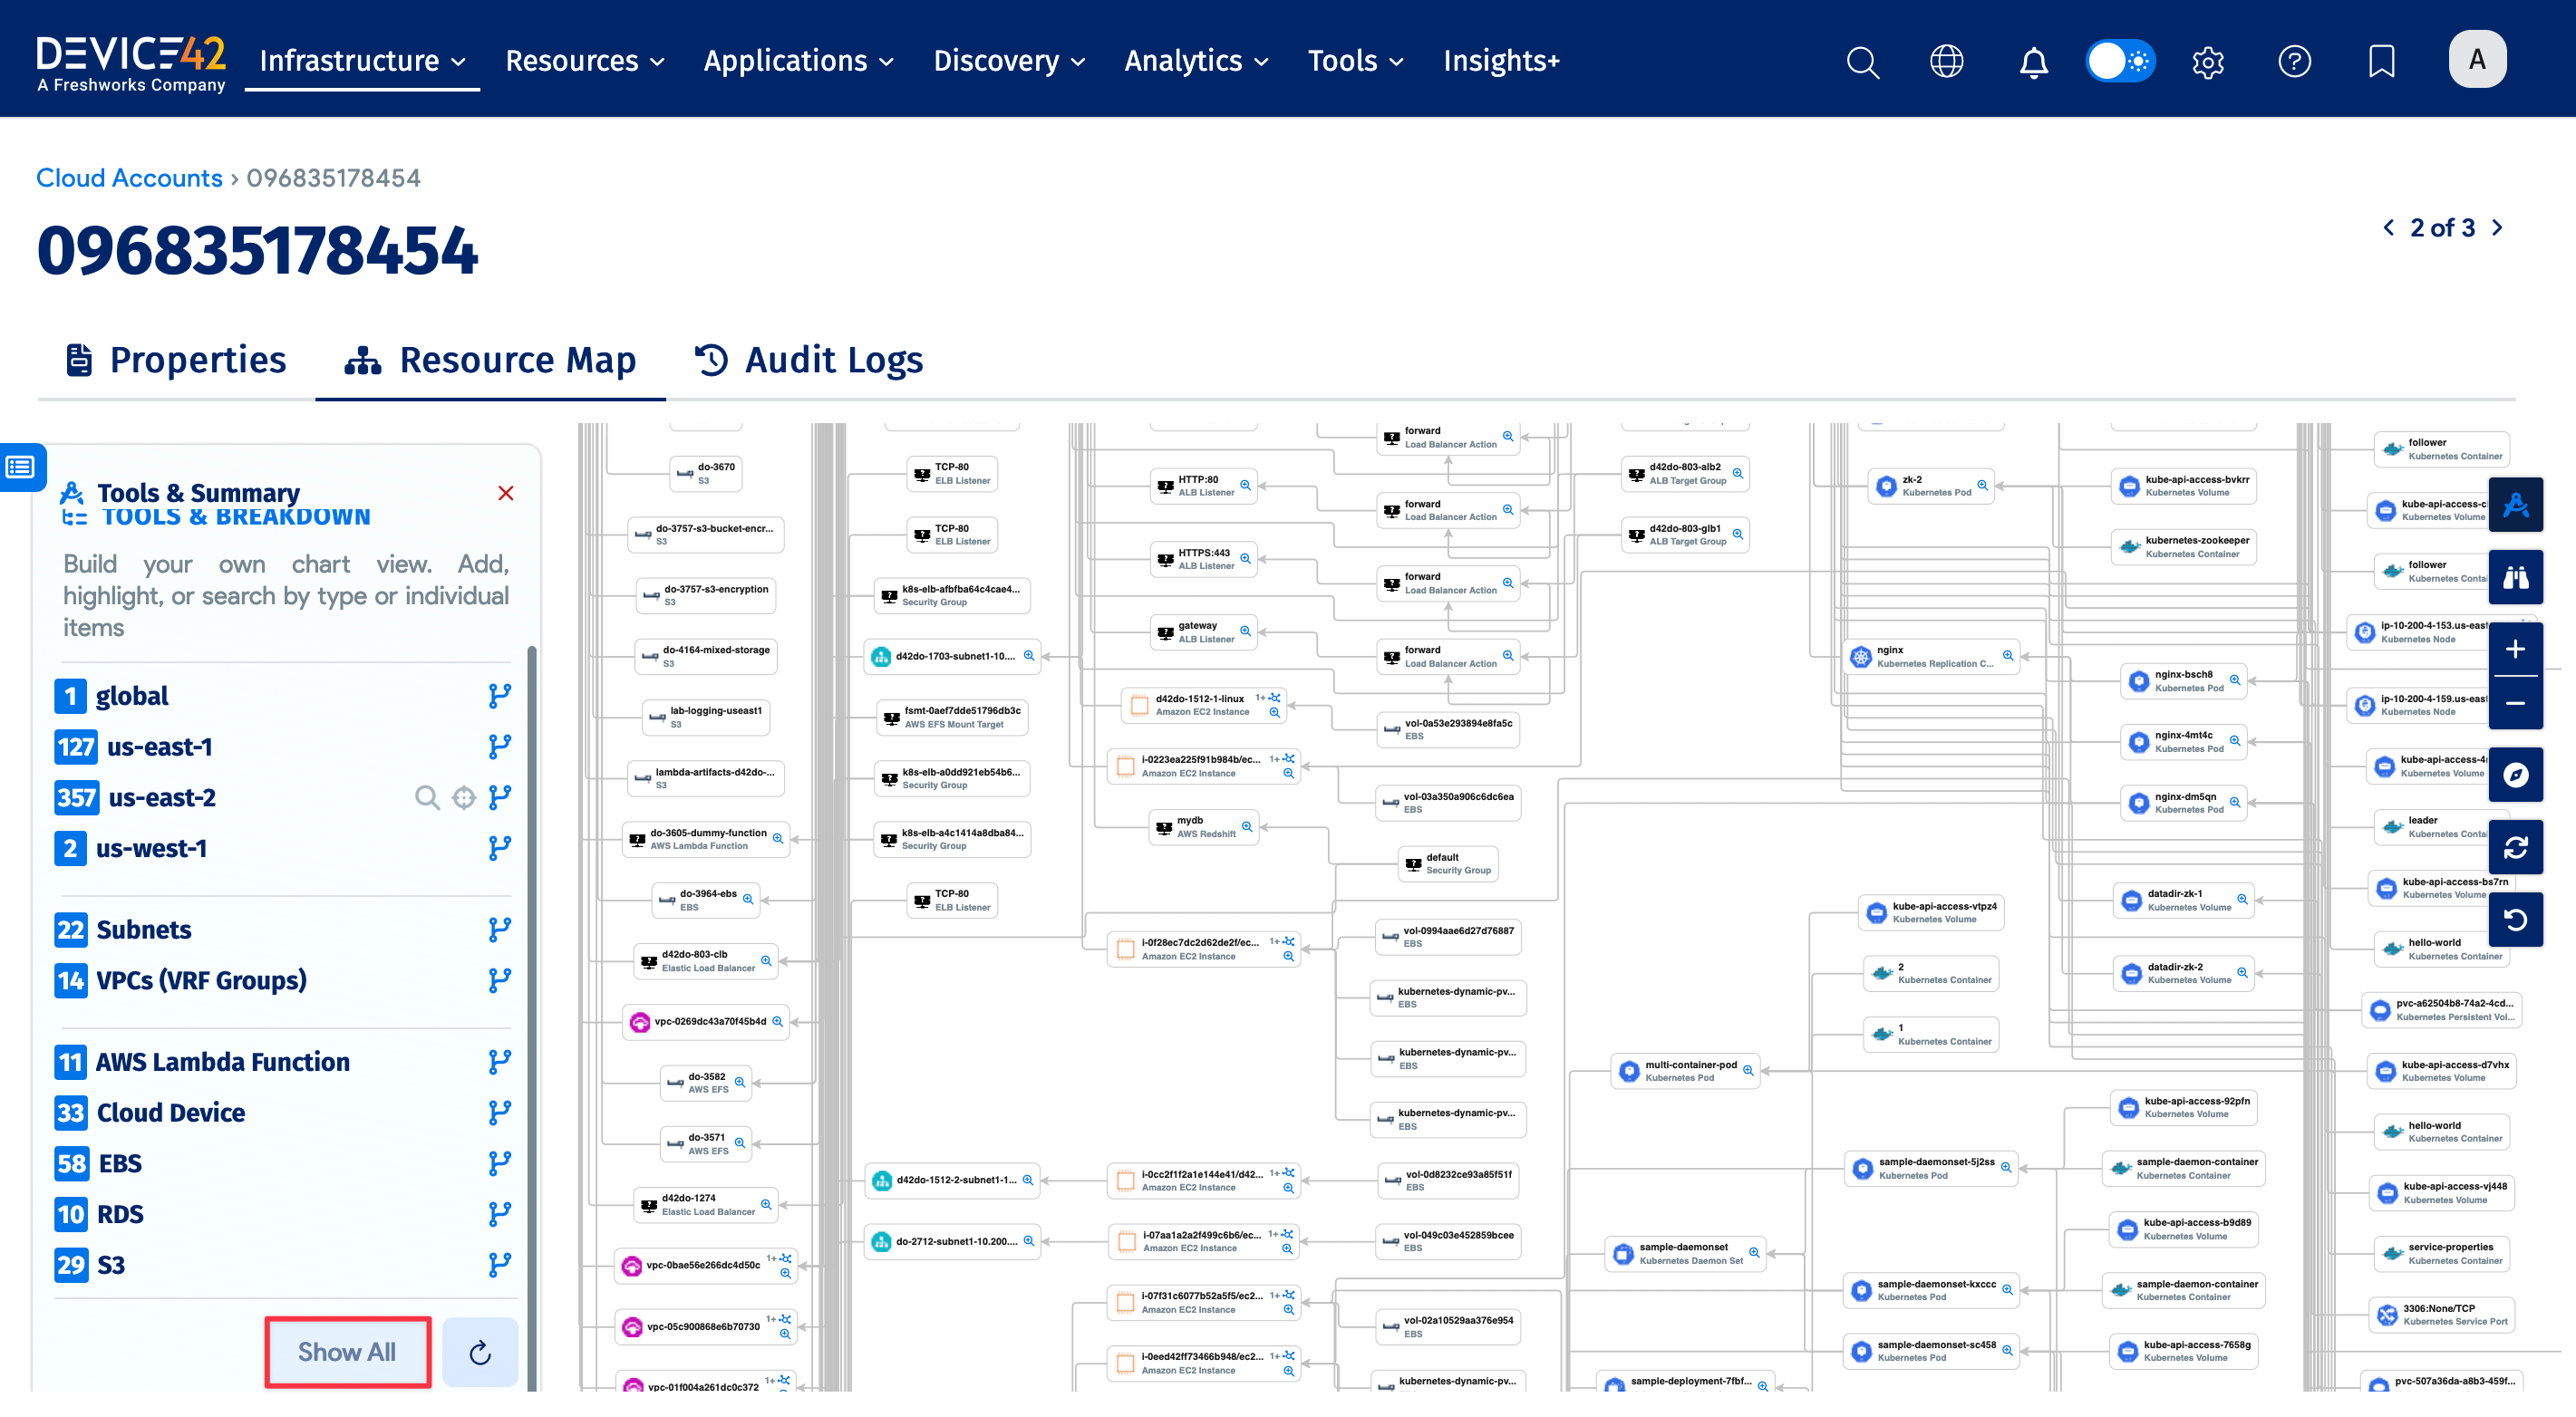The image size is (2576, 1417).
Task: Zoom in with the plus button
Action: pyautogui.click(x=2515, y=650)
